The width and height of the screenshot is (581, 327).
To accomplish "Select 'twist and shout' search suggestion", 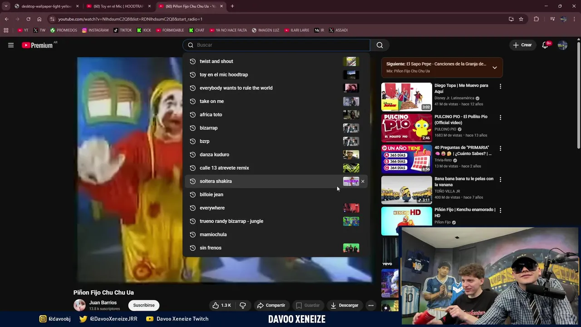I will coord(276,61).
